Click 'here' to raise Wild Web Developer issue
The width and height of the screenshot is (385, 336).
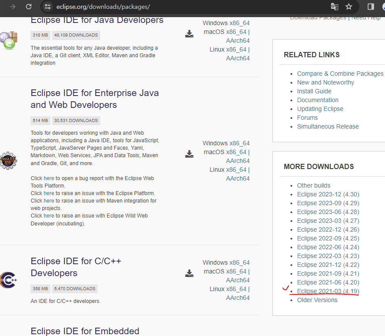pyautogui.click(x=49, y=216)
